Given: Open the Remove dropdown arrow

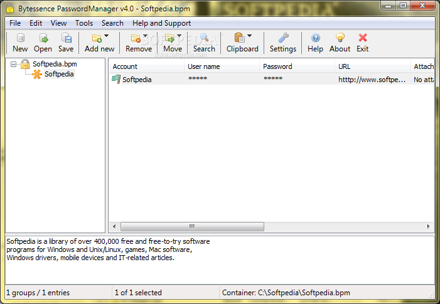Looking at the screenshot, I should point(146,36).
